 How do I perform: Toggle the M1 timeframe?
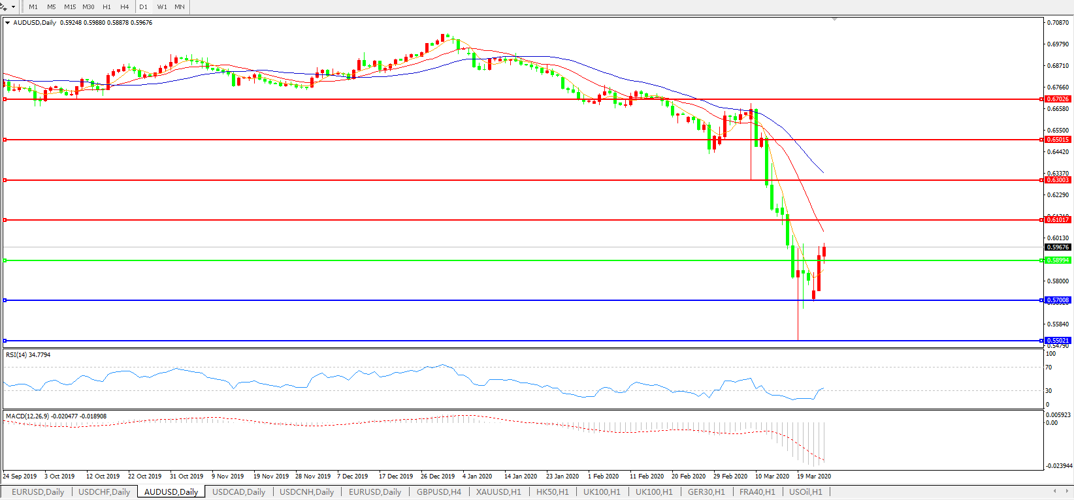pyautogui.click(x=33, y=7)
